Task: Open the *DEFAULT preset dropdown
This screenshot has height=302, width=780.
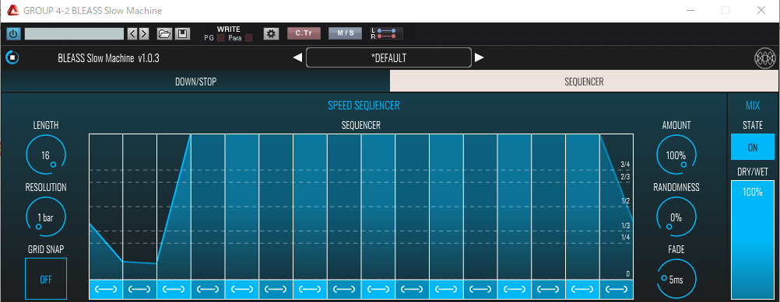Action: [388, 57]
